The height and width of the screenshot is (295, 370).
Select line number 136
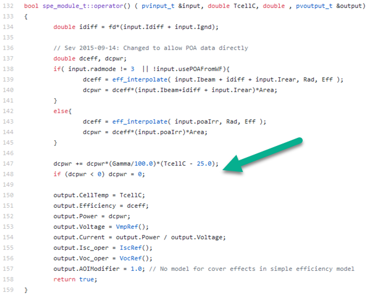click(8, 48)
